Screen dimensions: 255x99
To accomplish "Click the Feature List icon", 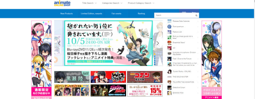I will click(x=169, y=32).
